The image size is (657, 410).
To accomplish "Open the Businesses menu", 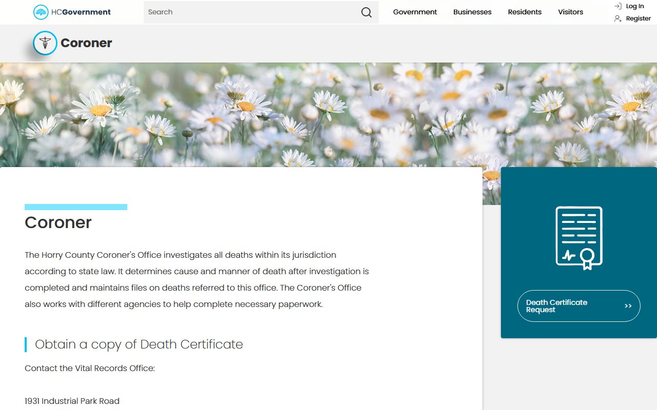I will (x=472, y=12).
